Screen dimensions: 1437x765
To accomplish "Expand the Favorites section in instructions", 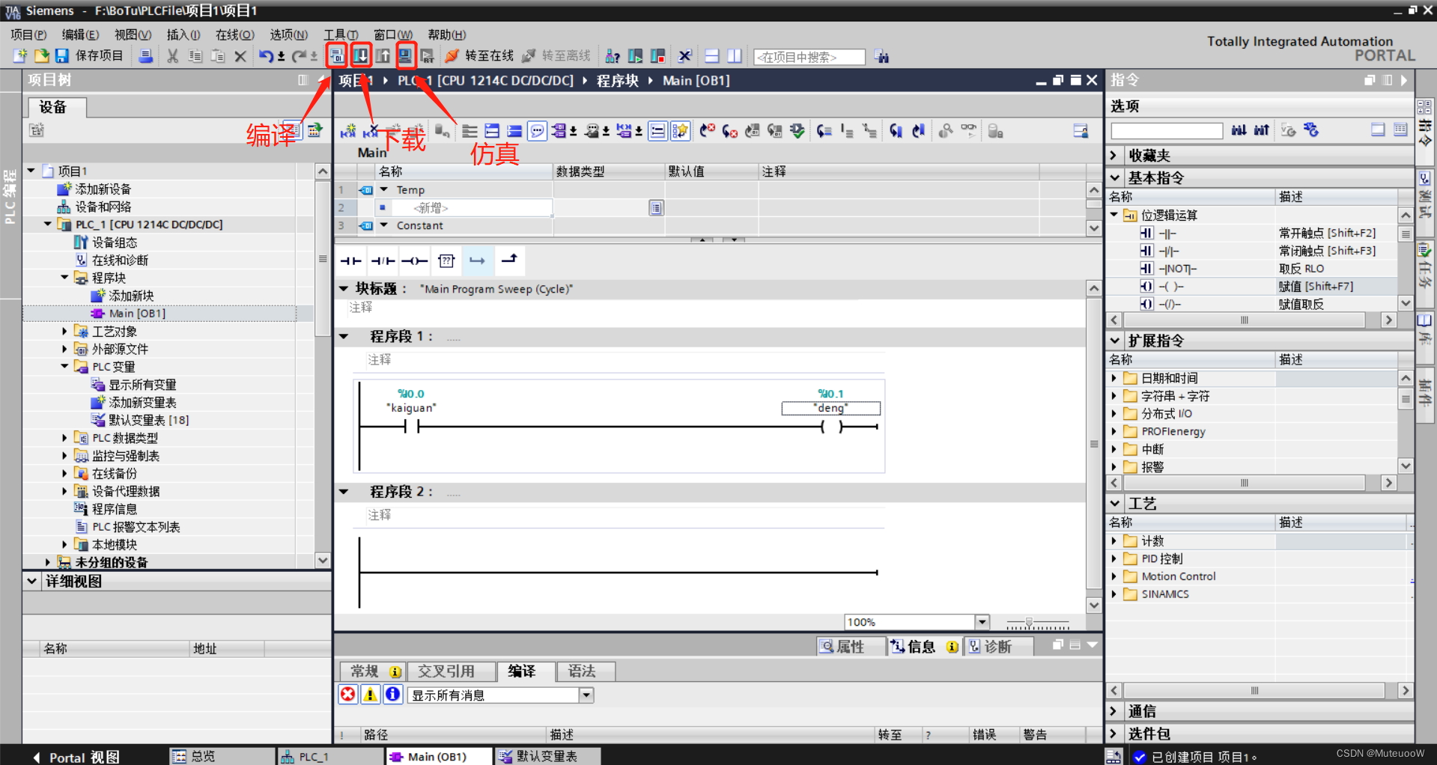I will 1114,155.
